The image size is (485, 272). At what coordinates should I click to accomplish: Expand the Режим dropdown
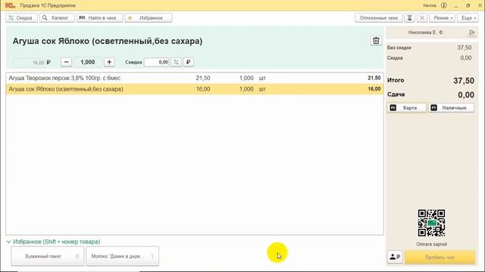(x=443, y=18)
